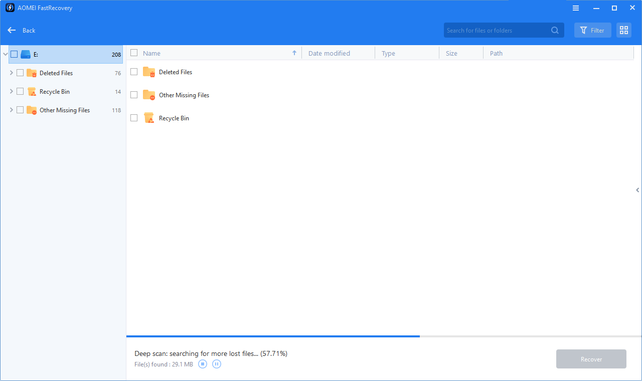
Task: Stop the deep scan using stop icon
Action: tap(203, 364)
